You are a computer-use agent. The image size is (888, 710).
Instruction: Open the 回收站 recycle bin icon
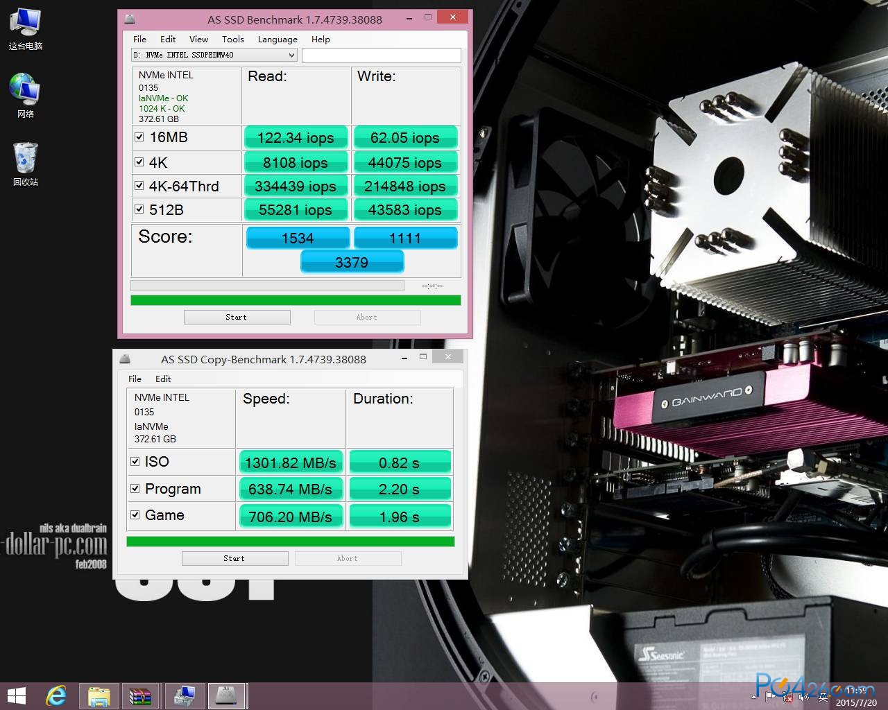tap(26, 164)
